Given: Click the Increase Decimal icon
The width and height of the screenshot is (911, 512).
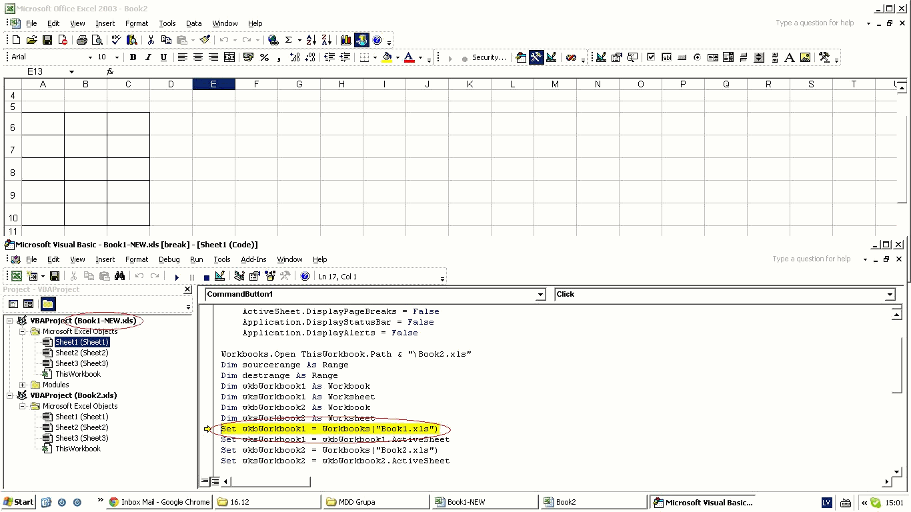Looking at the screenshot, I should click(x=295, y=57).
